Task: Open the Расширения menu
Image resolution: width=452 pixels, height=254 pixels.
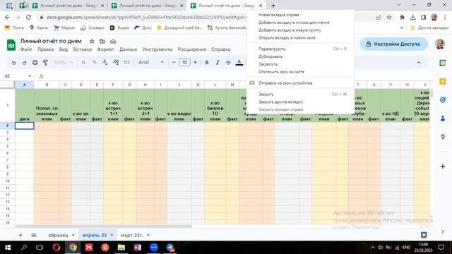Action: 192,49
